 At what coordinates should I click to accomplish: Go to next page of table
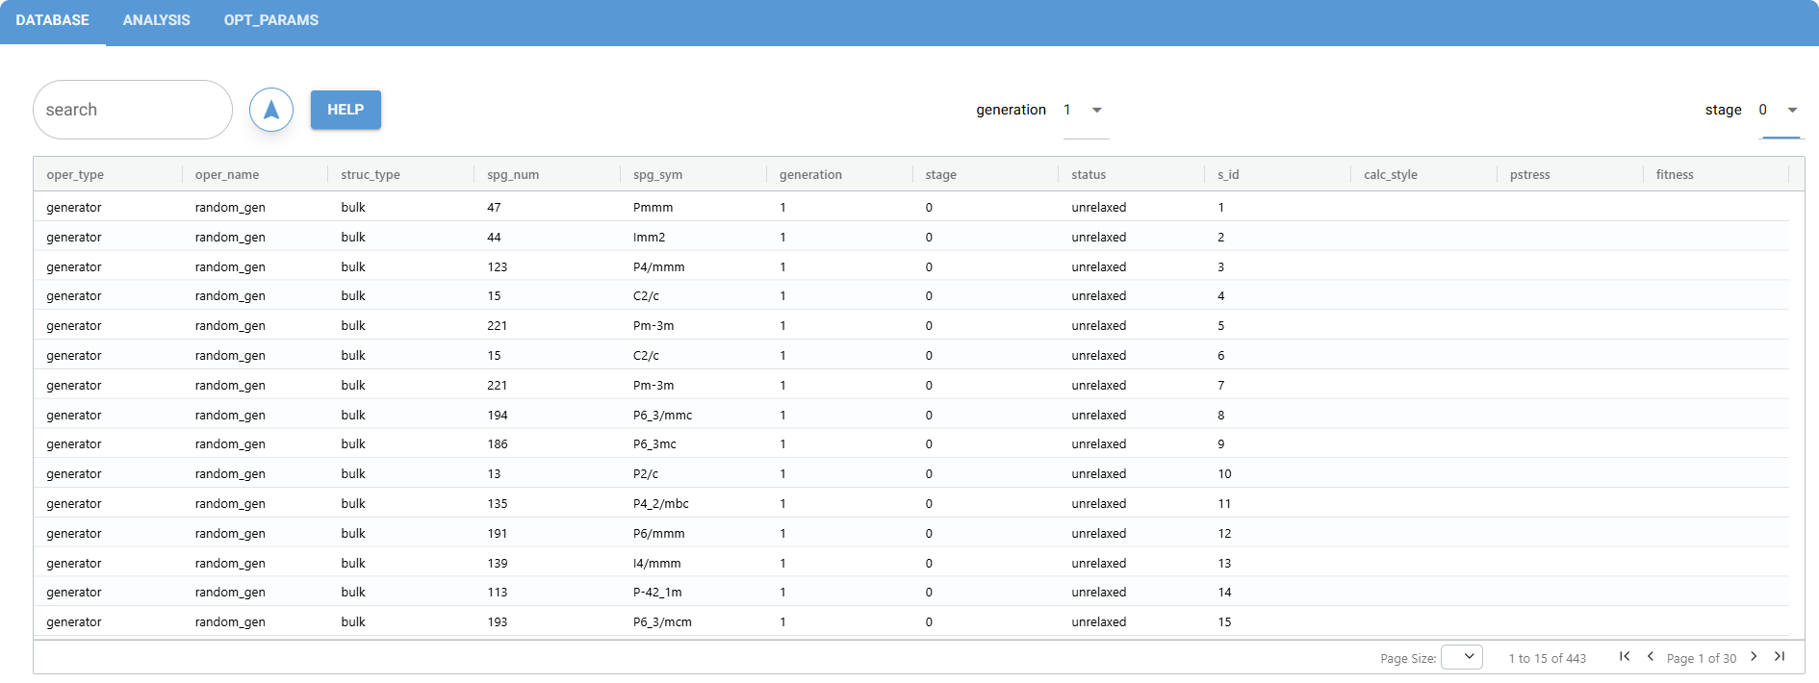[1754, 656]
